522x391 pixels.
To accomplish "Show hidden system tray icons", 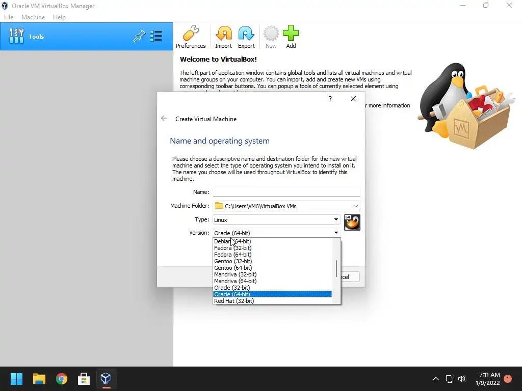I will [435, 379].
